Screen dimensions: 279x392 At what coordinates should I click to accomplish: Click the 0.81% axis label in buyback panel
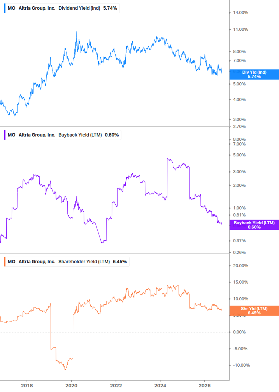(x=239, y=215)
